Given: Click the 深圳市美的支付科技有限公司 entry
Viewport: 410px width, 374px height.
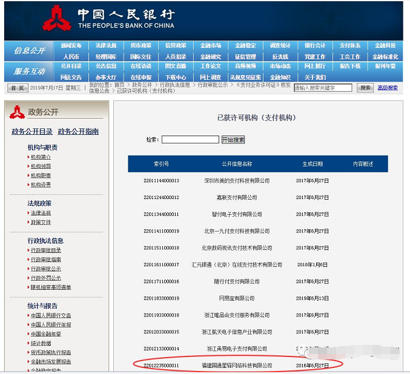Looking at the screenshot, I should coord(237,180).
